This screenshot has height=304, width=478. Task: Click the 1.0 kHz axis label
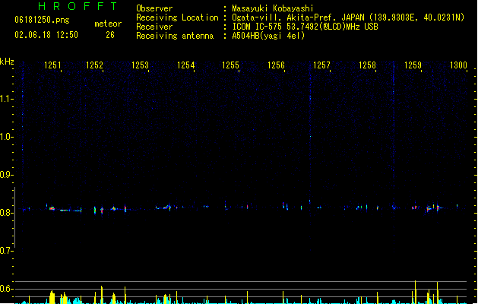coord(6,137)
